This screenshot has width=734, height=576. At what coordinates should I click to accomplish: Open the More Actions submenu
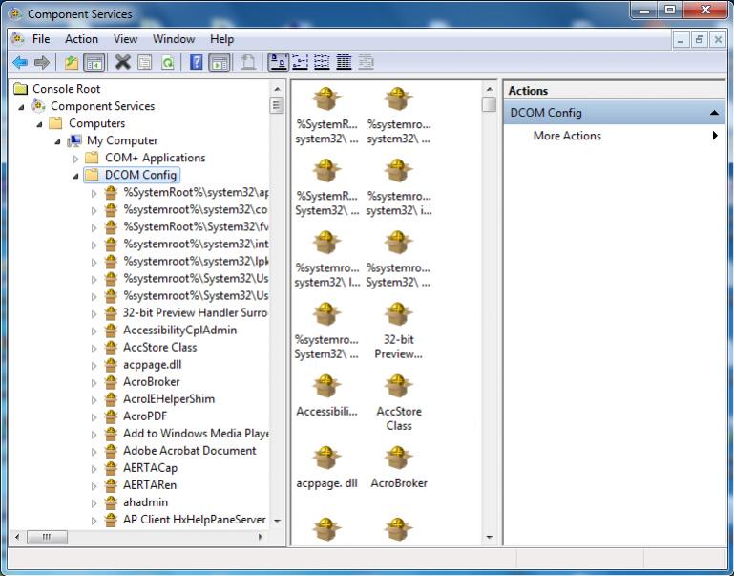point(613,136)
